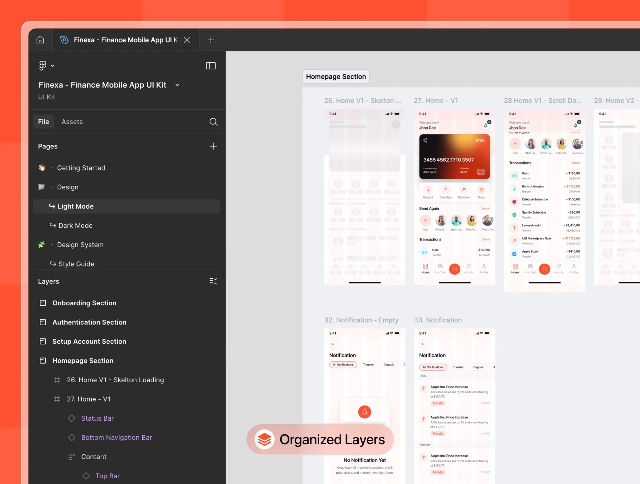
Task: Select the 27. Home - V1 frame title
Action: point(436,101)
